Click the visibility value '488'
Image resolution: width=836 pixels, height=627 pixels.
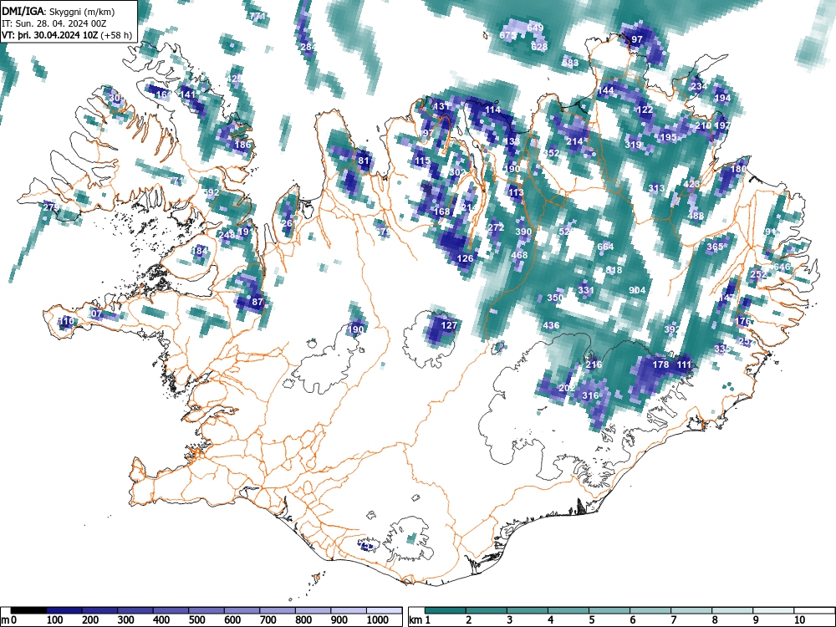pos(696,216)
